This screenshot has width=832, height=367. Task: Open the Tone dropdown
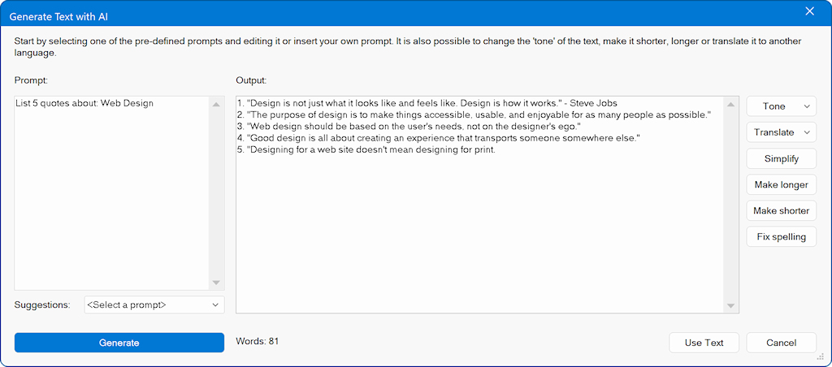click(x=781, y=106)
